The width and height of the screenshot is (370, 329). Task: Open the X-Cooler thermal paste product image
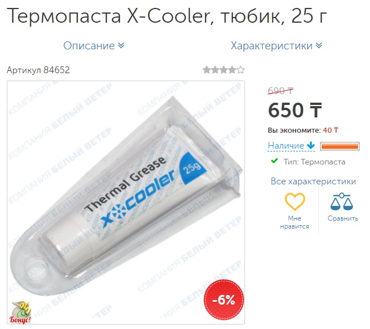coord(126,203)
